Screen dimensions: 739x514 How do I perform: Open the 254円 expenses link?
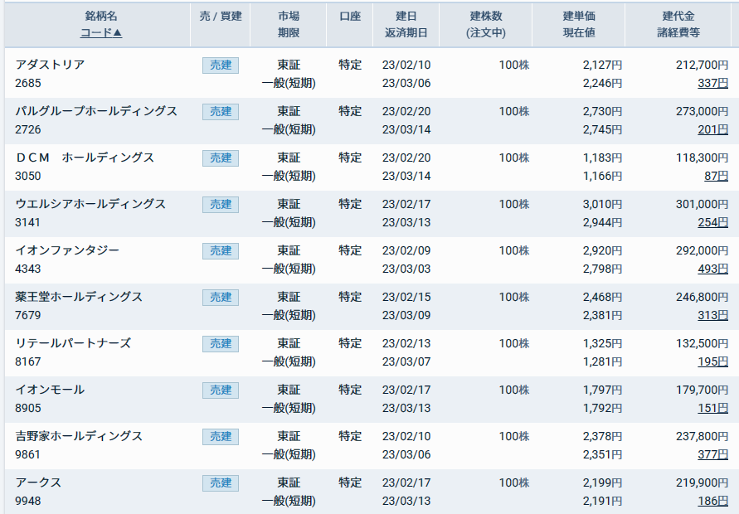point(712,222)
